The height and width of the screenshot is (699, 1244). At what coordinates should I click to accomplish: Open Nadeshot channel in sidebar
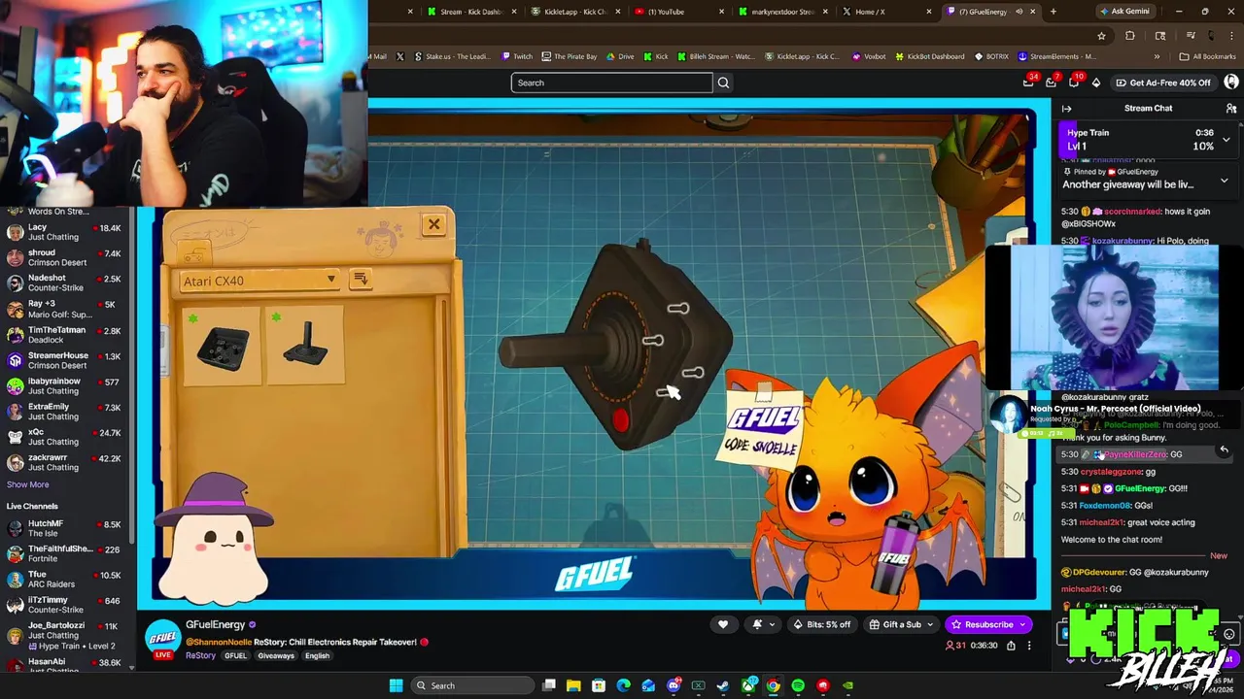[x=64, y=283]
